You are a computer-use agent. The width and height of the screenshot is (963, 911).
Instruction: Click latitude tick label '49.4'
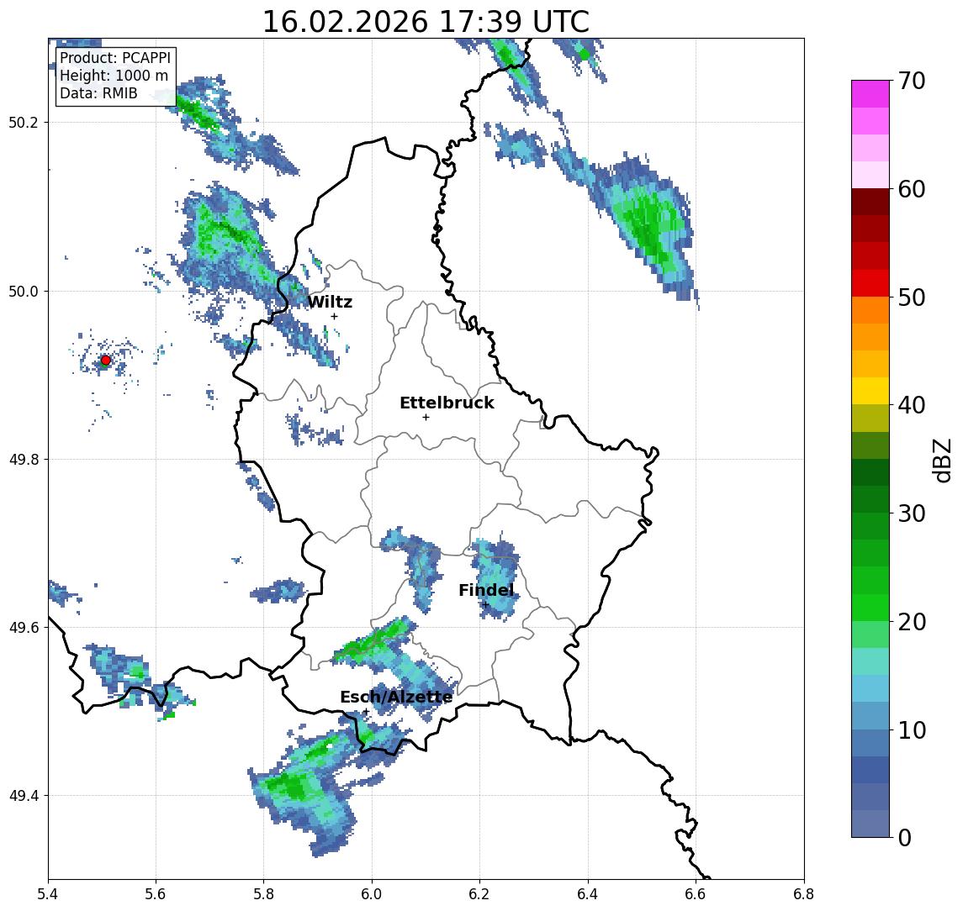pyautogui.click(x=24, y=796)
